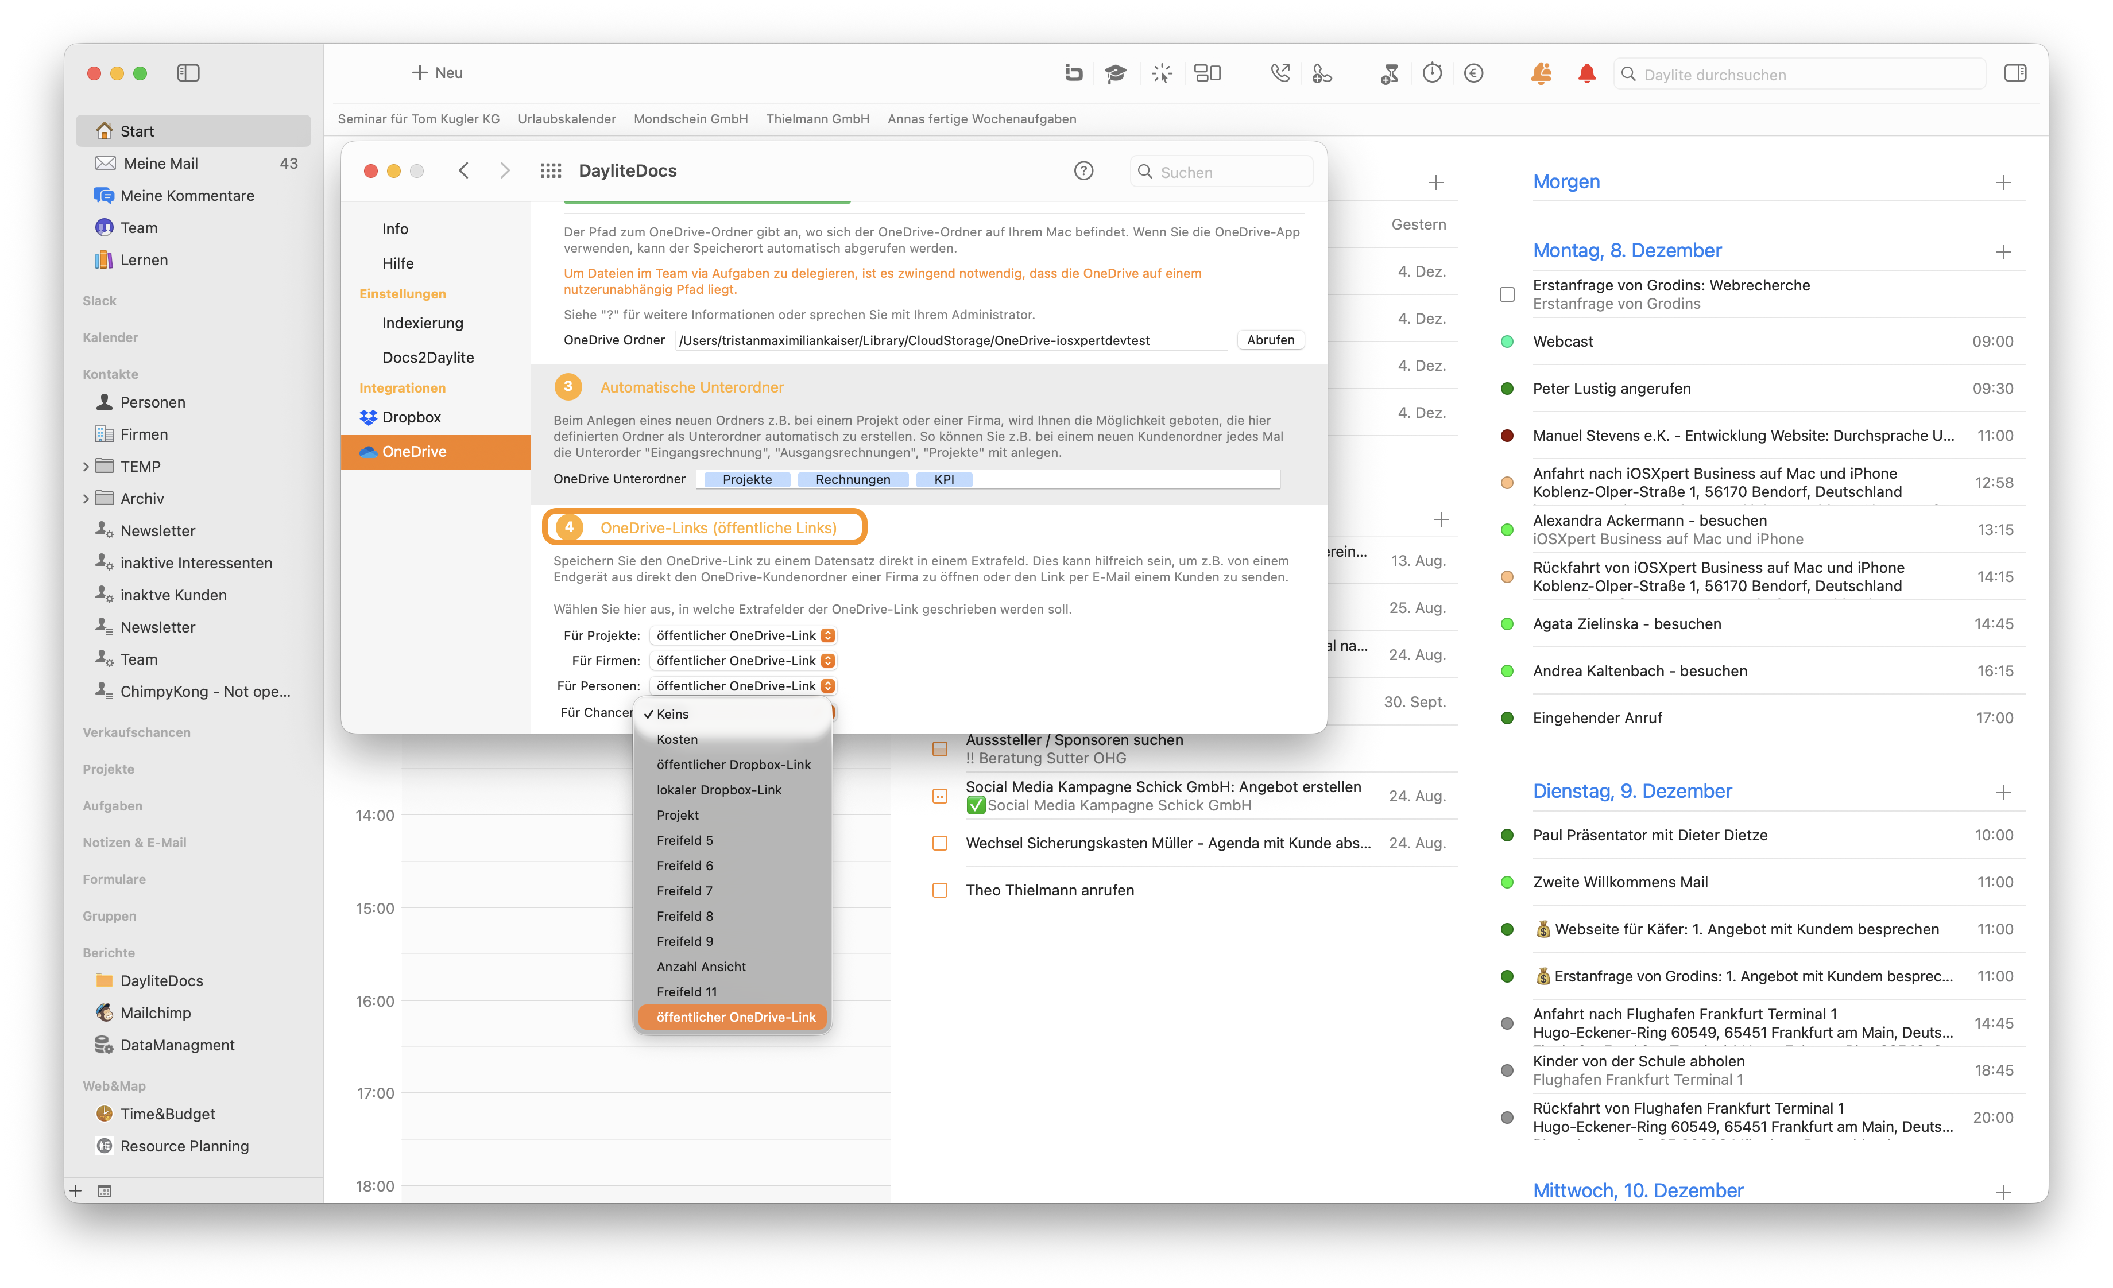Click the outgoing phone call icon
The height and width of the screenshot is (1288, 2113).
click(x=1279, y=73)
